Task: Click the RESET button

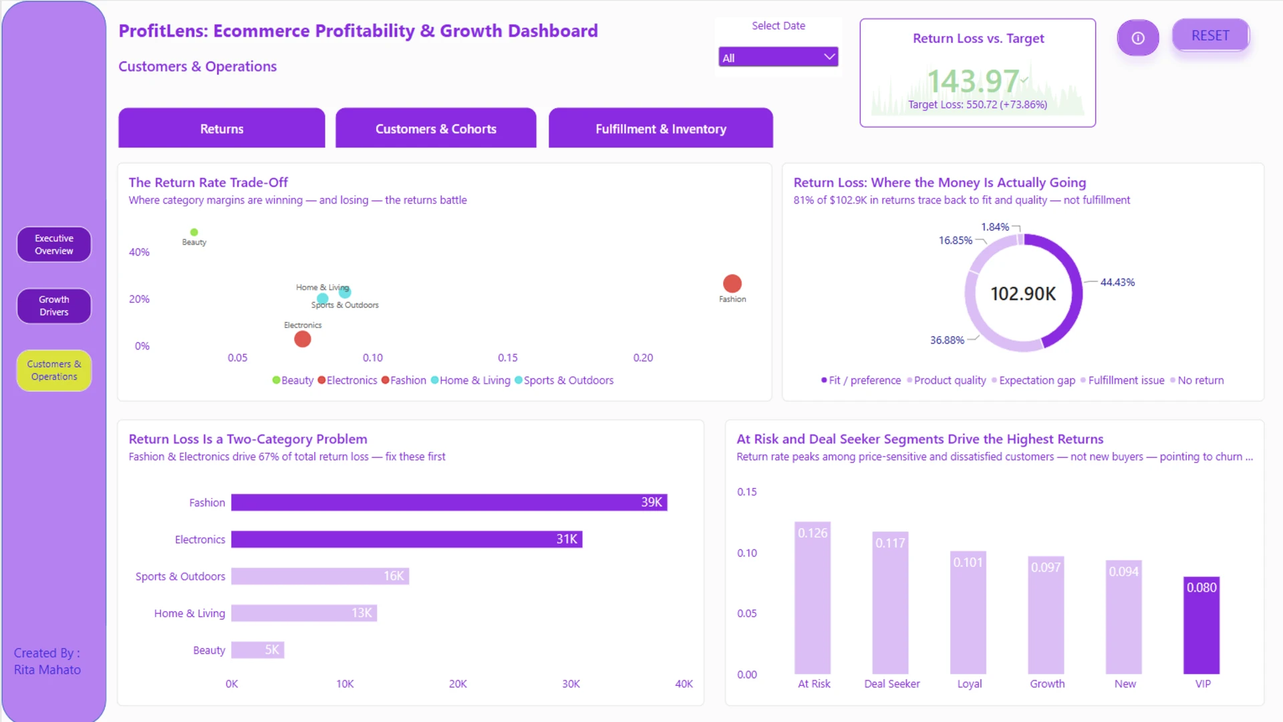Action: tap(1210, 35)
